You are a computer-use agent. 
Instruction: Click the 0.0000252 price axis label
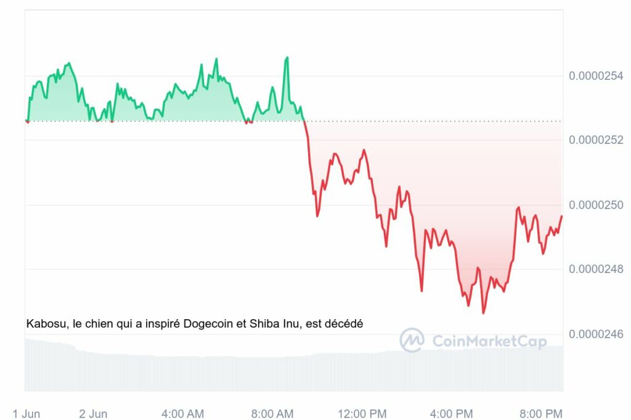point(595,140)
